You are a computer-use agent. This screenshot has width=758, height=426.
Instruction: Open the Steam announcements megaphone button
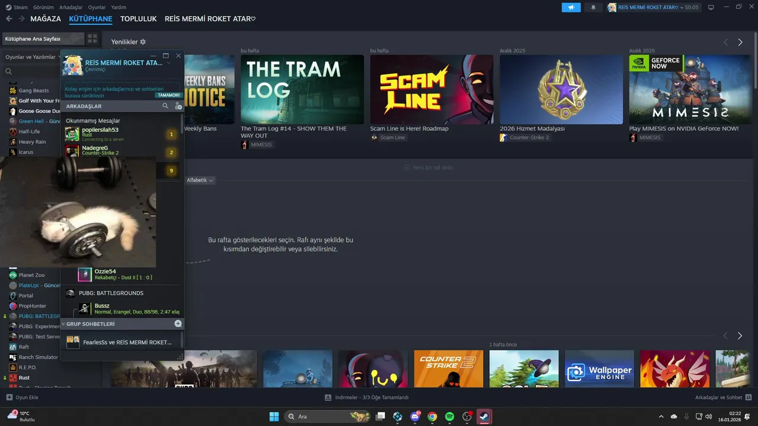pyautogui.click(x=571, y=7)
